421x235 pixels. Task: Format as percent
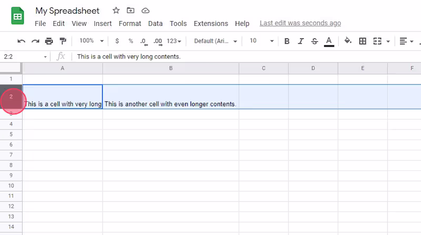coord(131,41)
